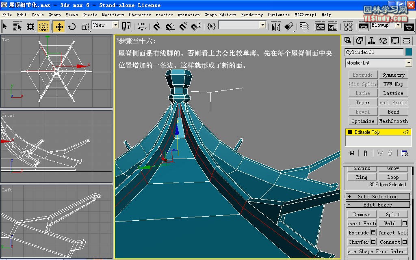Click the Use Pivot Point Center icon
This screenshot has height=260, width=416.
coord(126,26)
